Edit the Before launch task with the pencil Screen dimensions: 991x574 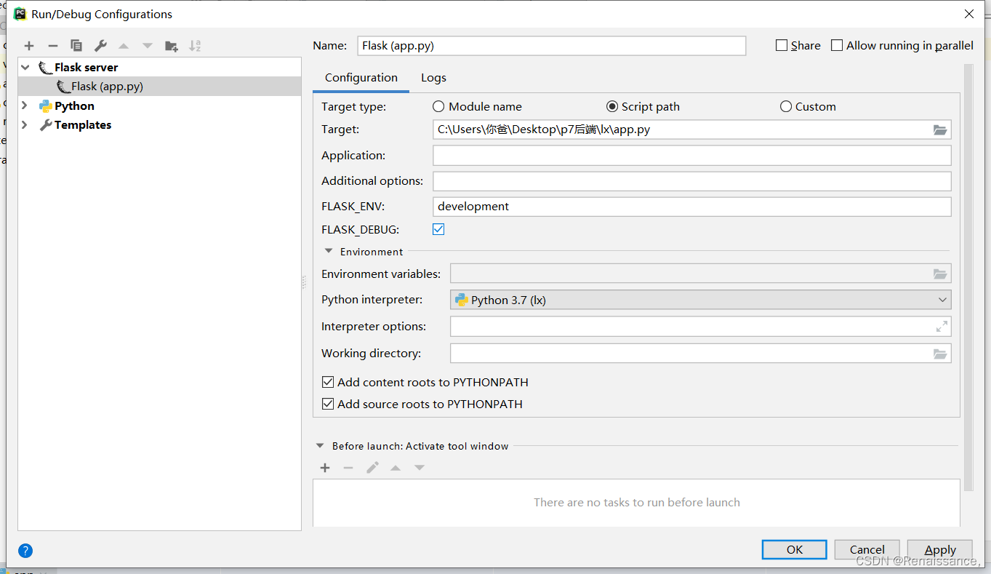(x=372, y=468)
